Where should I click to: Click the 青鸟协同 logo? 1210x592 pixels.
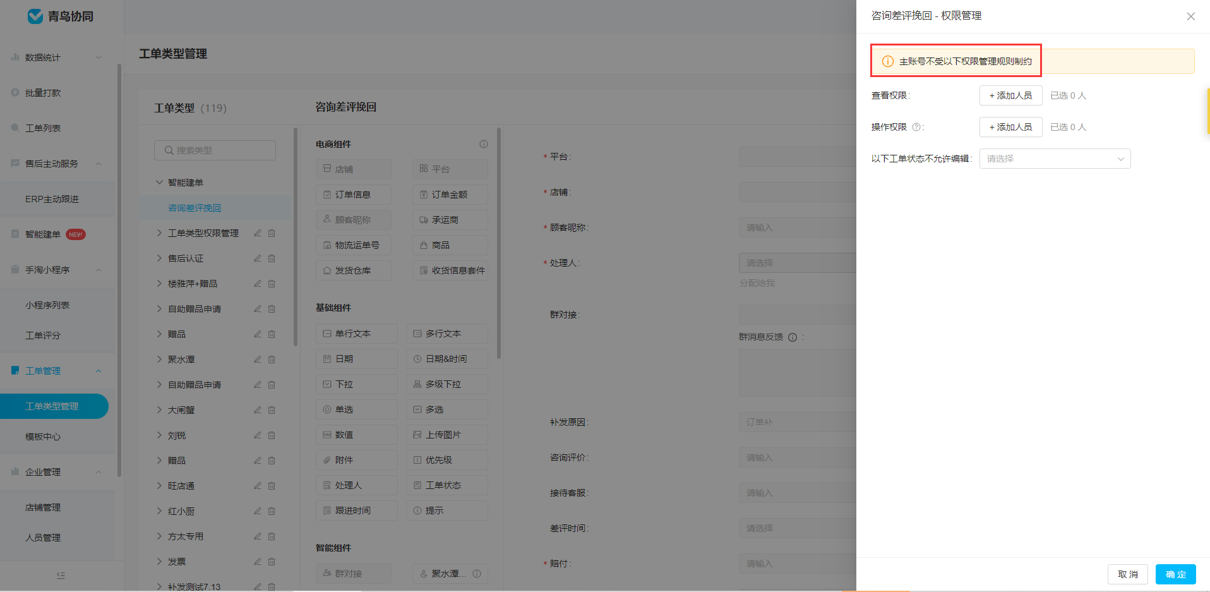(61, 16)
